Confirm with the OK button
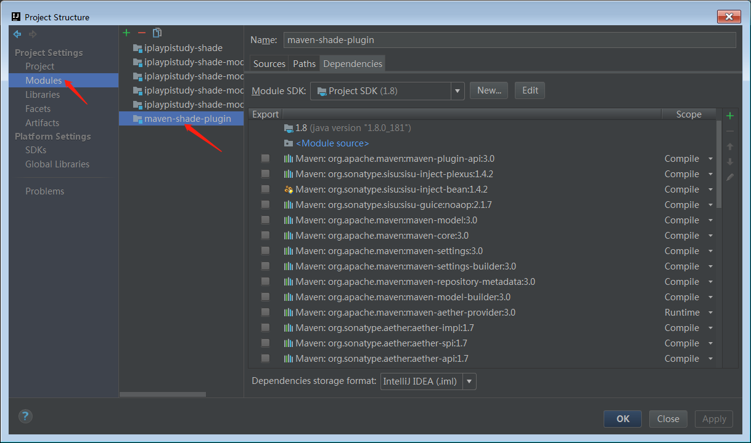The height and width of the screenshot is (443, 751). [623, 419]
